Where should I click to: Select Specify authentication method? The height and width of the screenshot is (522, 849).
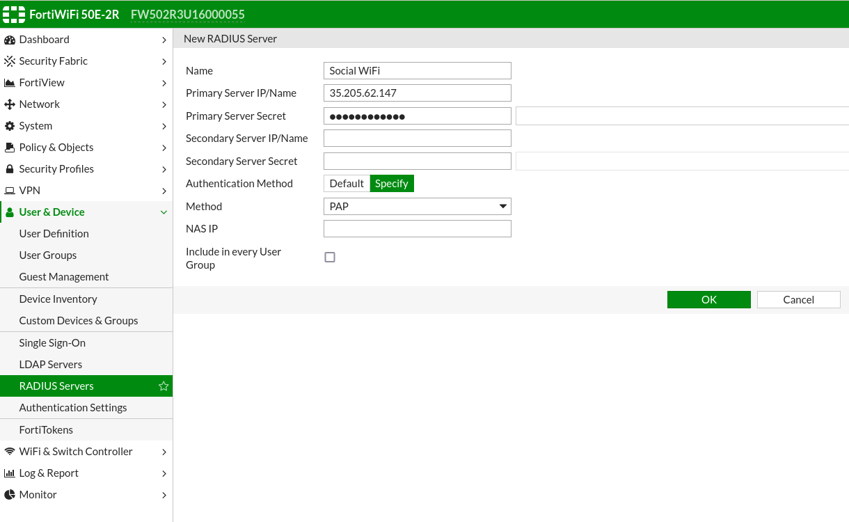pyautogui.click(x=392, y=184)
